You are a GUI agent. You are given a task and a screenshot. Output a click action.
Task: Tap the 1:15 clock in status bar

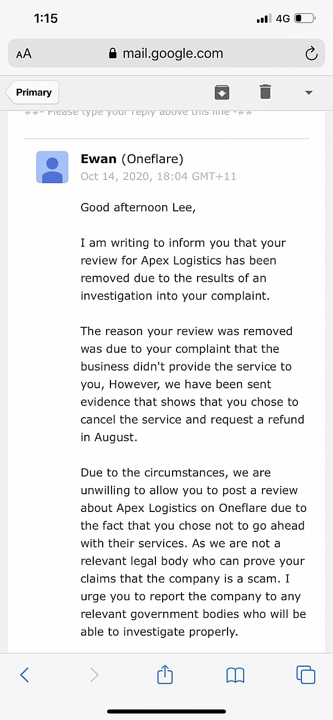pyautogui.click(x=46, y=18)
